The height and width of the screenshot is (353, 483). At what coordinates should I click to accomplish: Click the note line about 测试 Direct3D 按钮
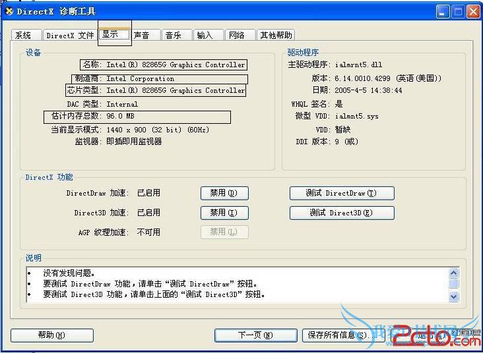154,294
